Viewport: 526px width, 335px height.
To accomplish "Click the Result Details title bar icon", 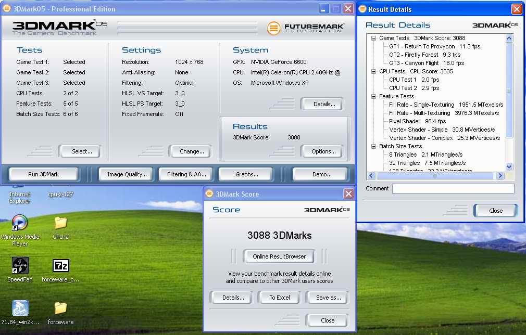I will (x=362, y=9).
